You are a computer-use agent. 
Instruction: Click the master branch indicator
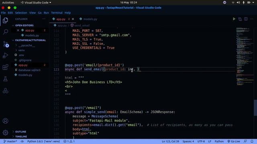click(10, 141)
